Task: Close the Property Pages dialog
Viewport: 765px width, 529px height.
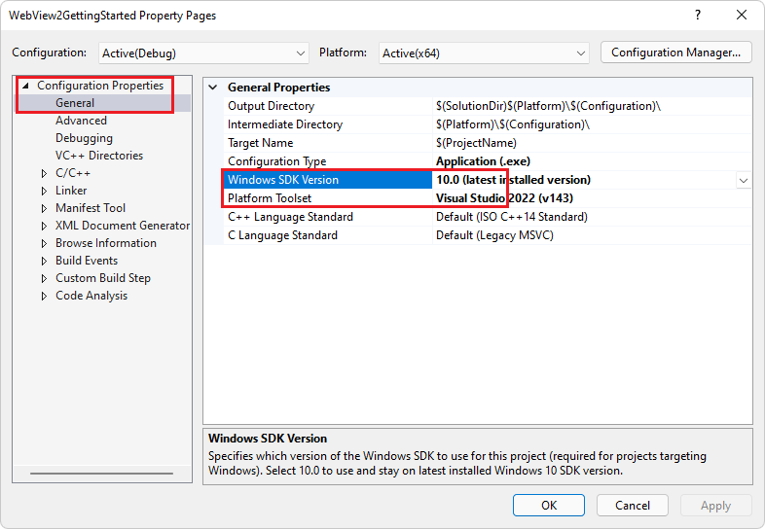Action: click(x=742, y=16)
